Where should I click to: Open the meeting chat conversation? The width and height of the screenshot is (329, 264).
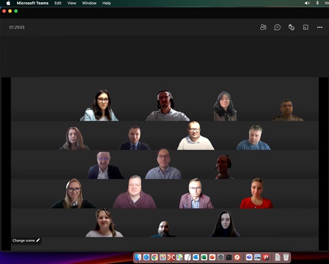277,27
